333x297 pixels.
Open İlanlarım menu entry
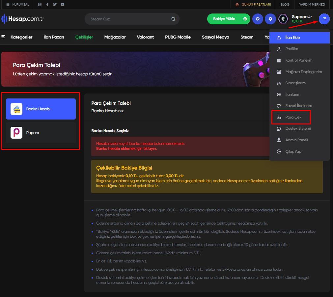tap(299, 94)
